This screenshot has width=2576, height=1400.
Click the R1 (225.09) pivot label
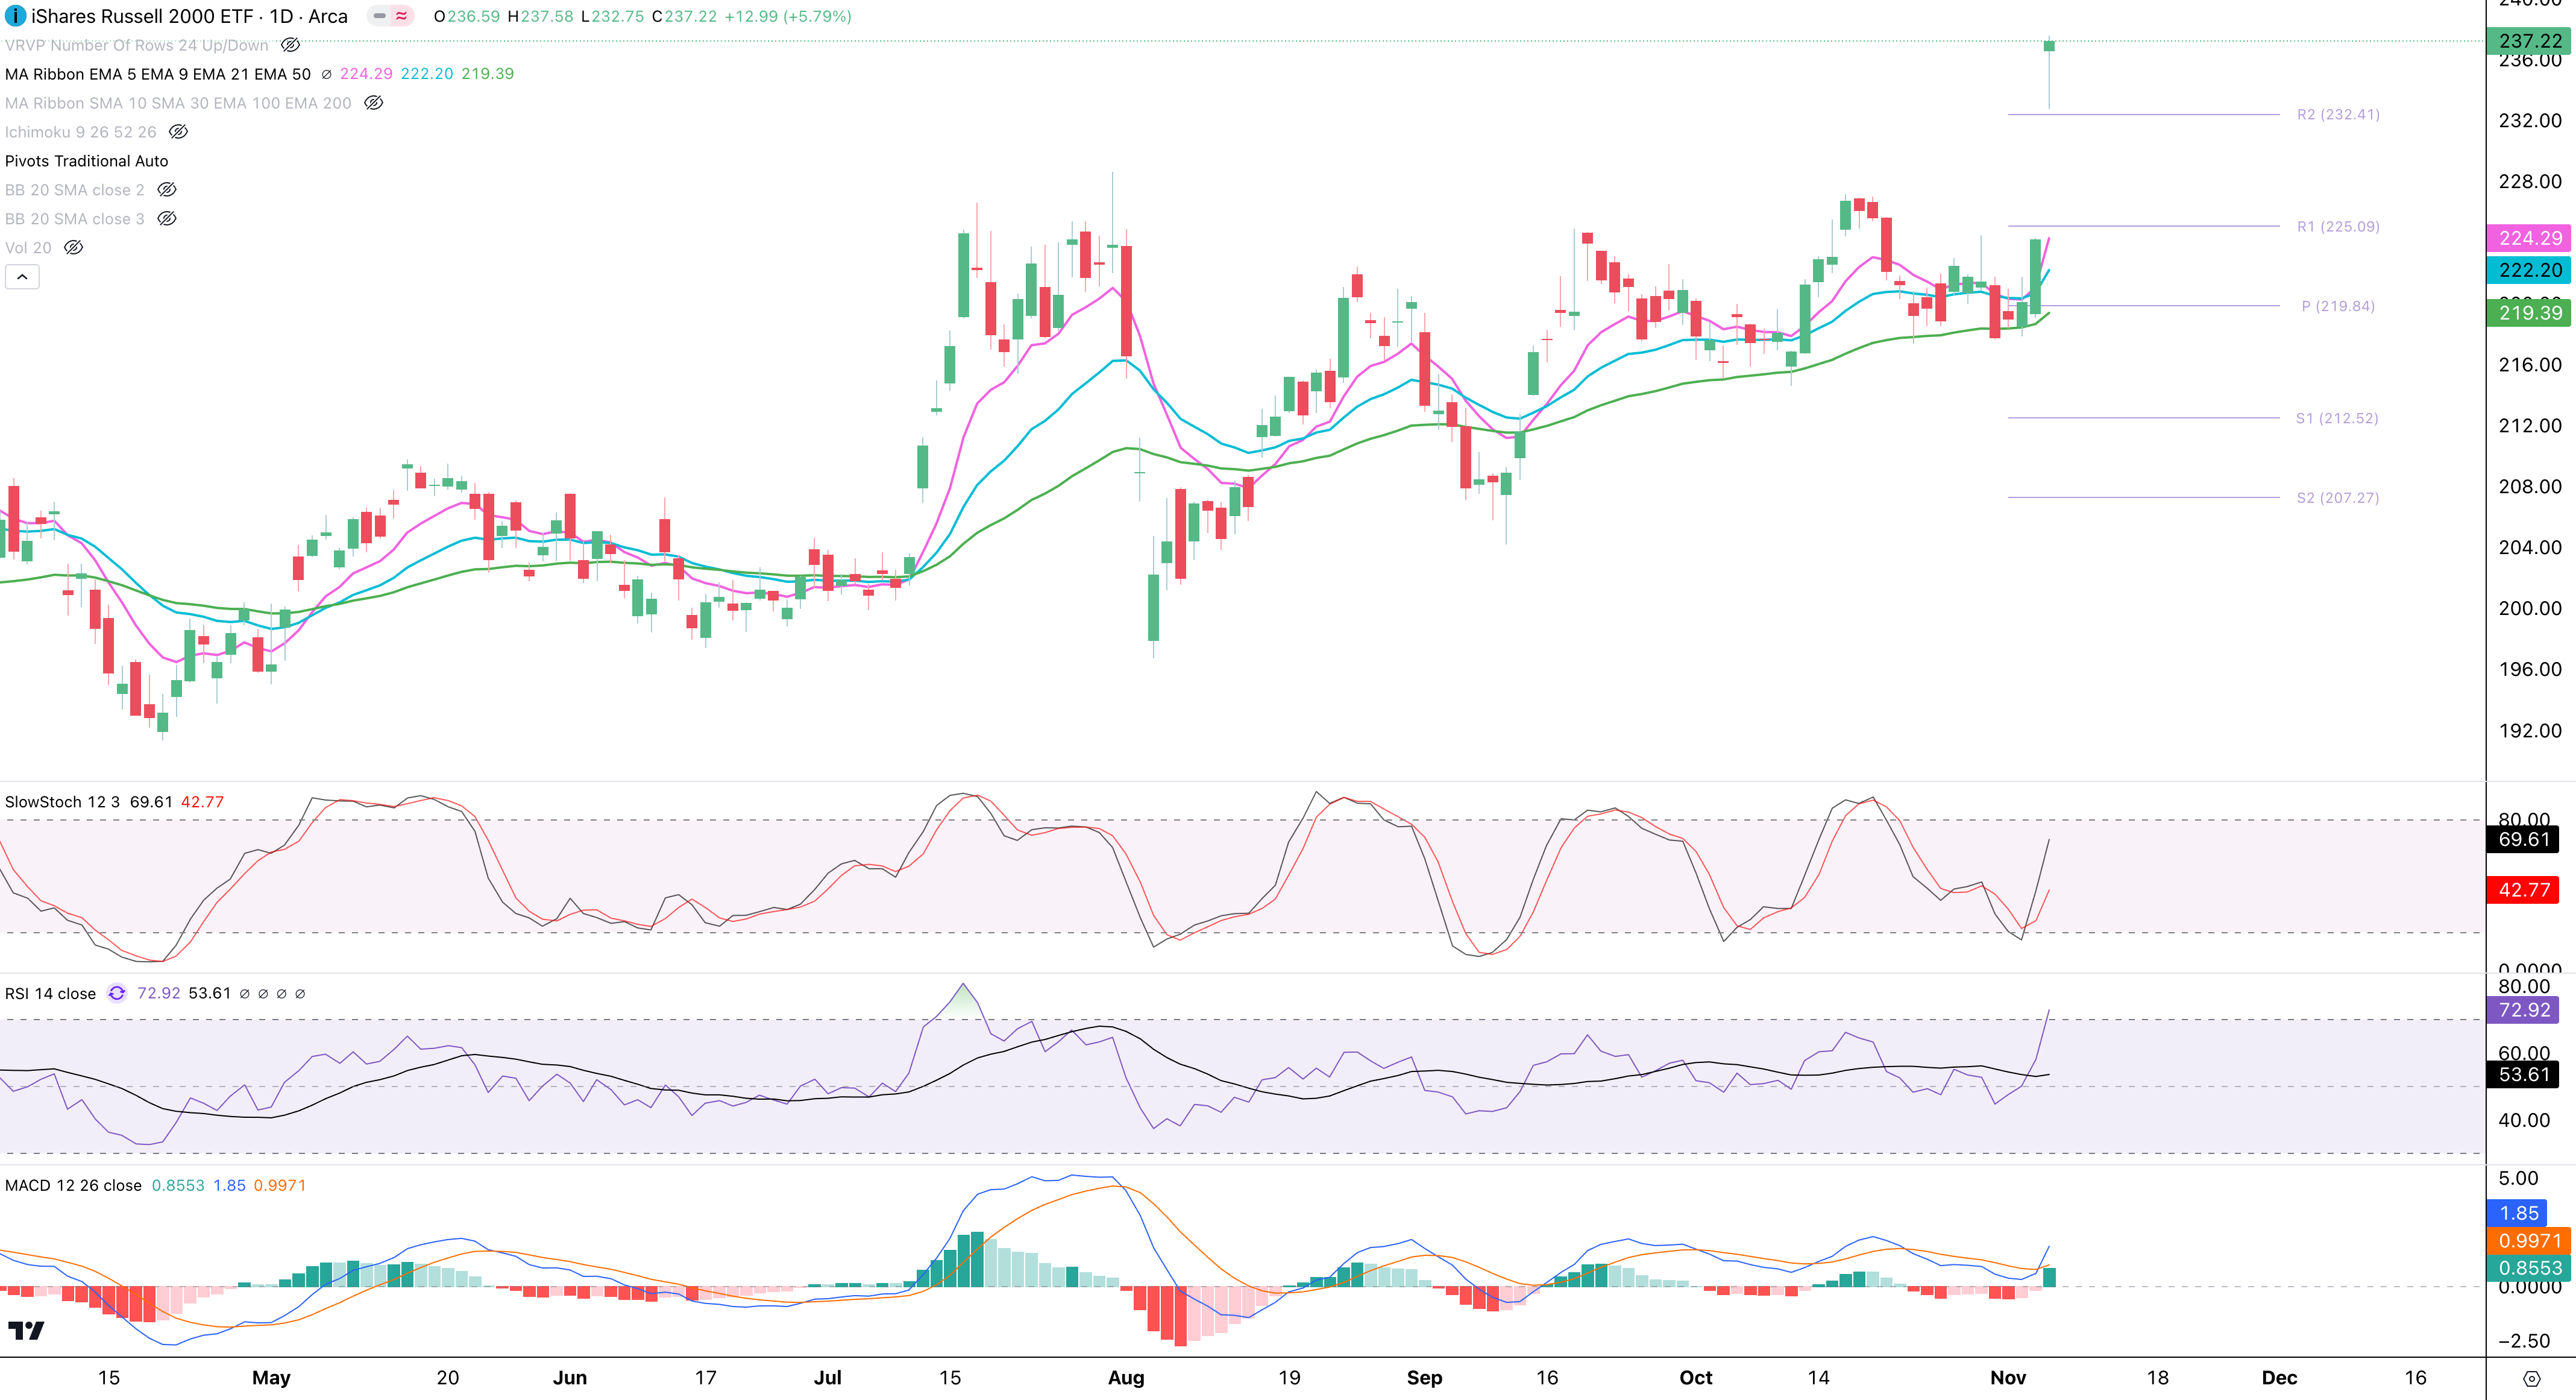(x=2338, y=226)
